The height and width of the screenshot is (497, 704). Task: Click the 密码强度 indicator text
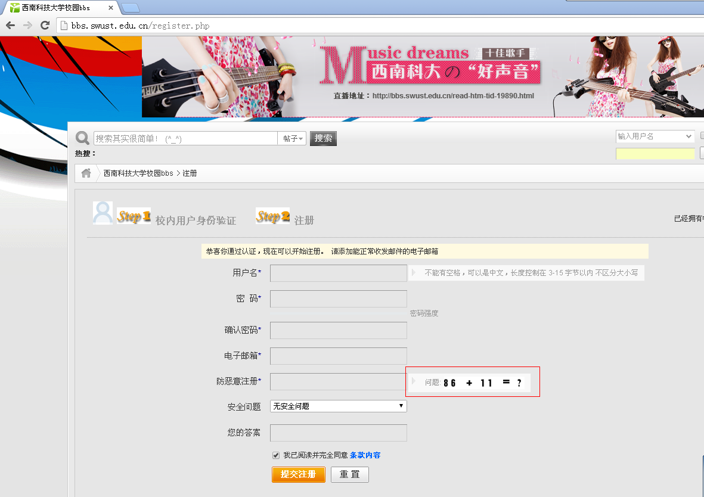coord(424,313)
